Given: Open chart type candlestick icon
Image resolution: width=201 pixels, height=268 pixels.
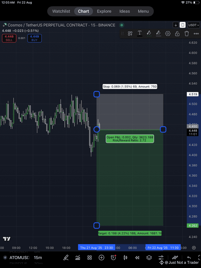Looking at the screenshot, I should [125, 258].
